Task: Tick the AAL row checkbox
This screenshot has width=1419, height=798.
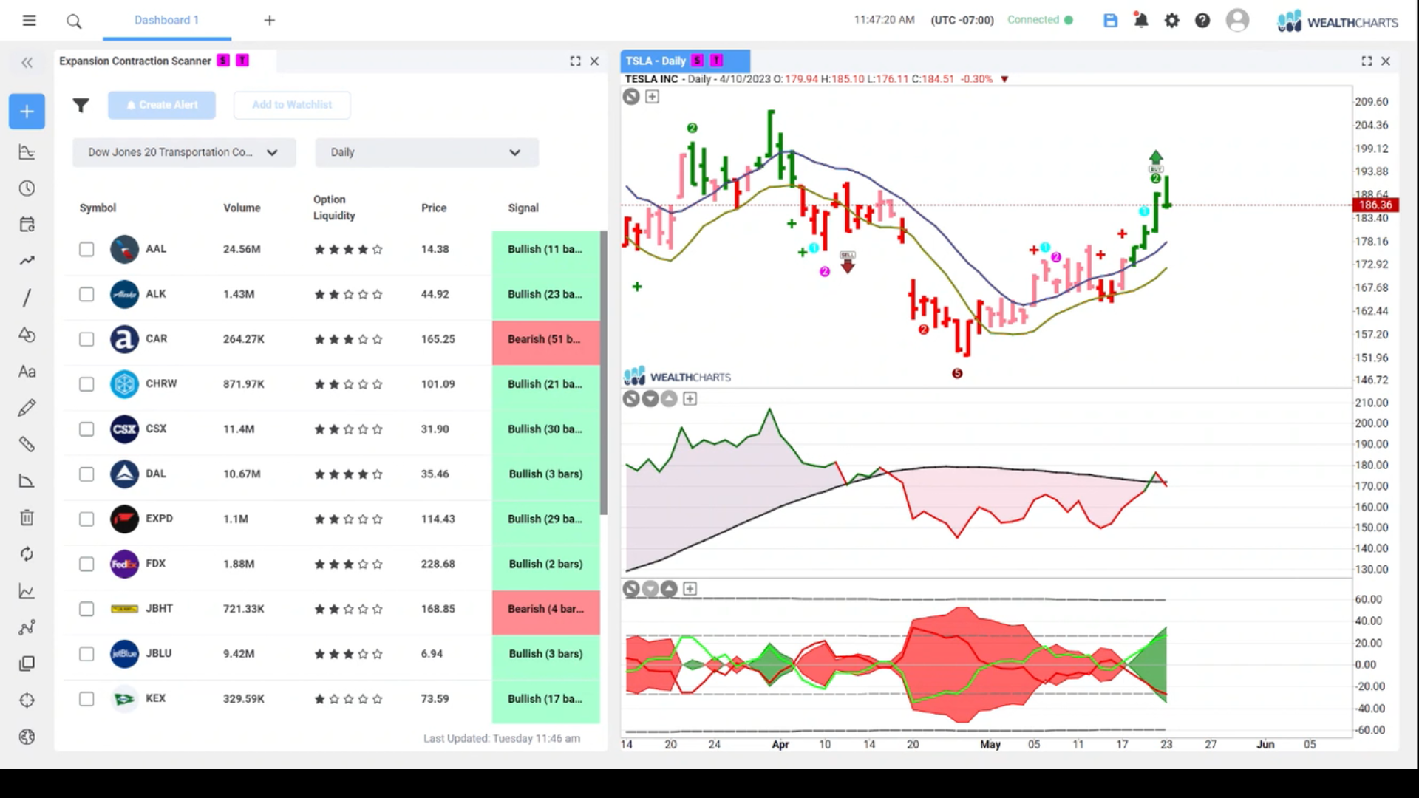Action: 86,250
